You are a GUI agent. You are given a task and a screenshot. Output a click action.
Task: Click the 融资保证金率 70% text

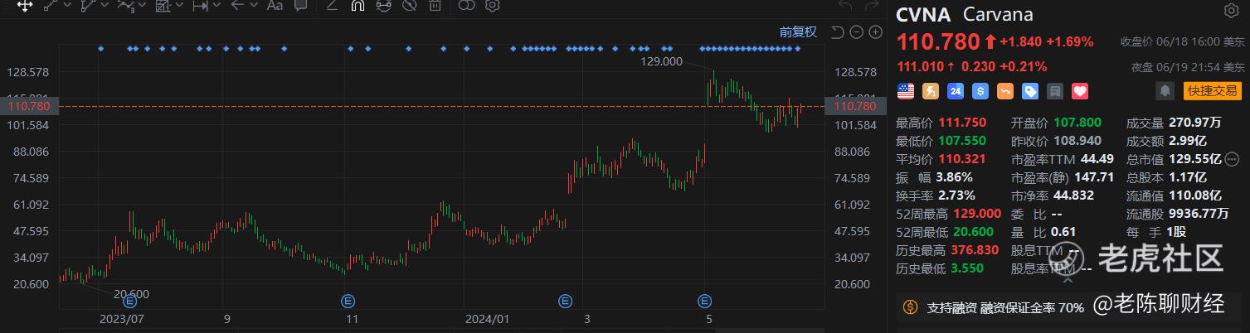1032,307
